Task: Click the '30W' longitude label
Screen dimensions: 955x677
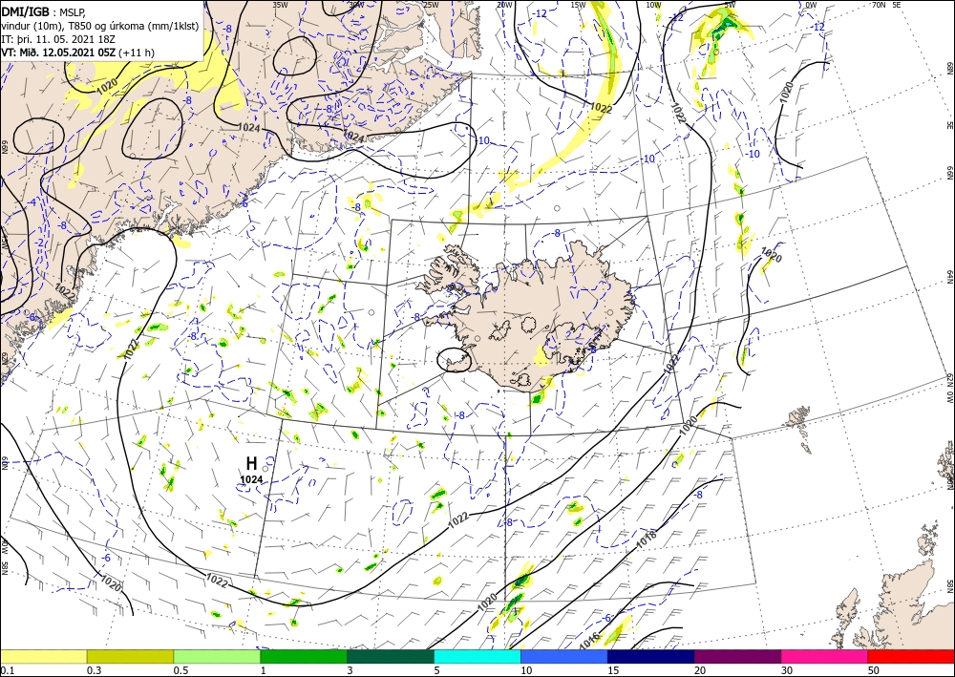Action: coord(356,5)
